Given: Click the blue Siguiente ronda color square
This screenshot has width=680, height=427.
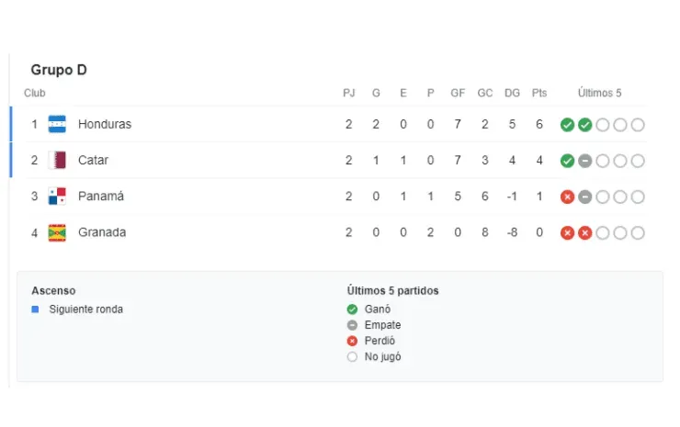Looking at the screenshot, I should pos(35,309).
